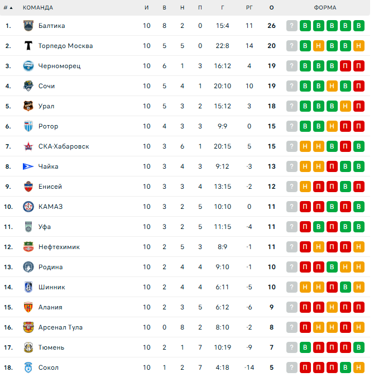Click Балтика's gray question mark form badge
Image resolution: width=374 pixels, height=377 pixels.
point(291,26)
